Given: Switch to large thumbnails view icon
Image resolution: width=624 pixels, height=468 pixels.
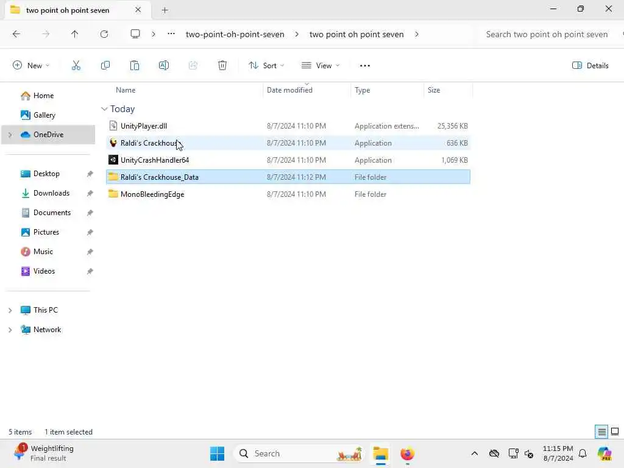Looking at the screenshot, I should 615,432.
